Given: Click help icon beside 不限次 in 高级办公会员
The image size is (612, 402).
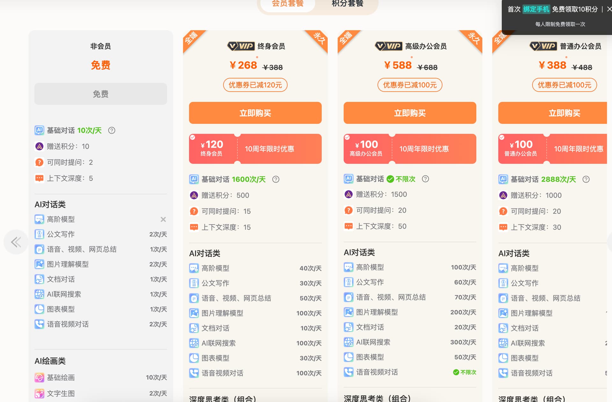Looking at the screenshot, I should 425,179.
